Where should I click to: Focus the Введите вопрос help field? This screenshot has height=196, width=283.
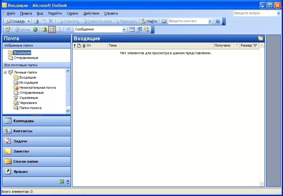pyautogui.click(x=255, y=13)
